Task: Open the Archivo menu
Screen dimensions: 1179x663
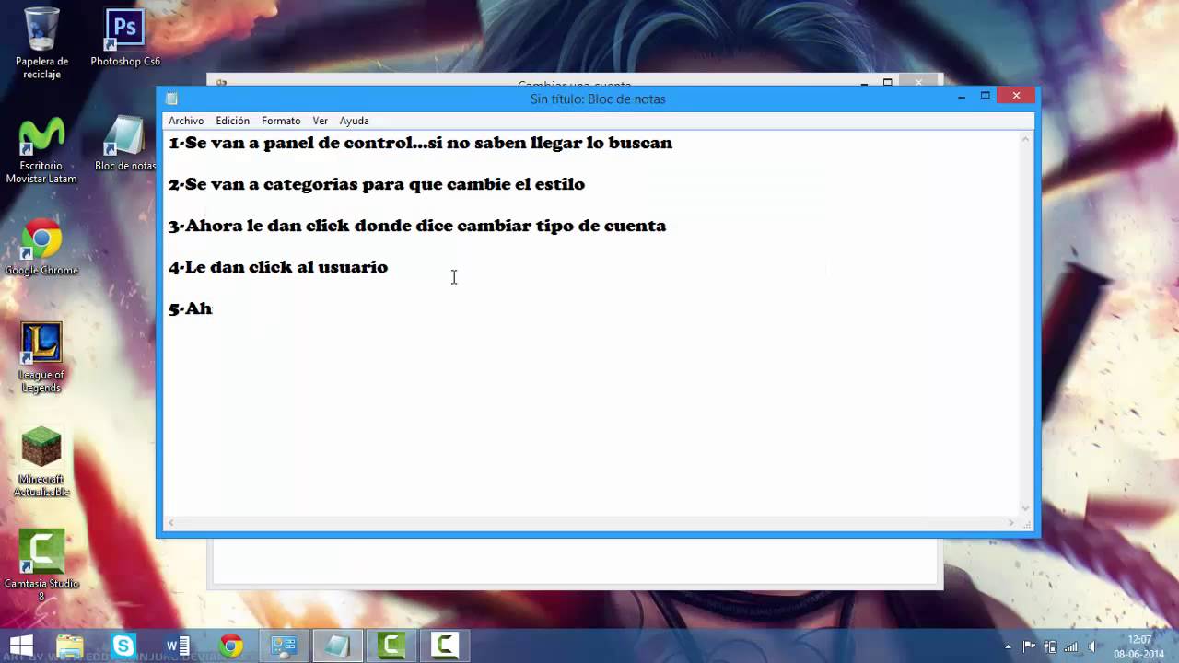Action: 186,121
